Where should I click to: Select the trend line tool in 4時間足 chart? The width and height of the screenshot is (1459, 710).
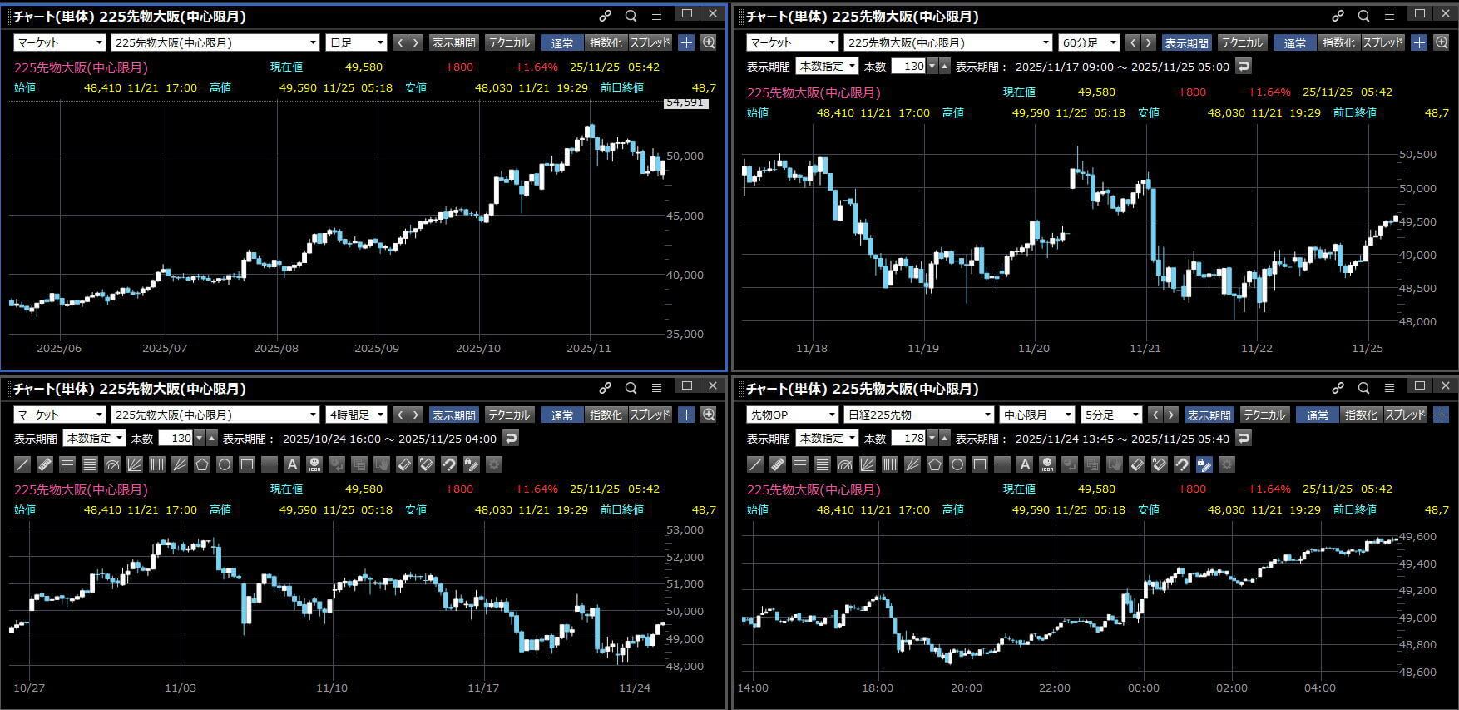(22, 464)
